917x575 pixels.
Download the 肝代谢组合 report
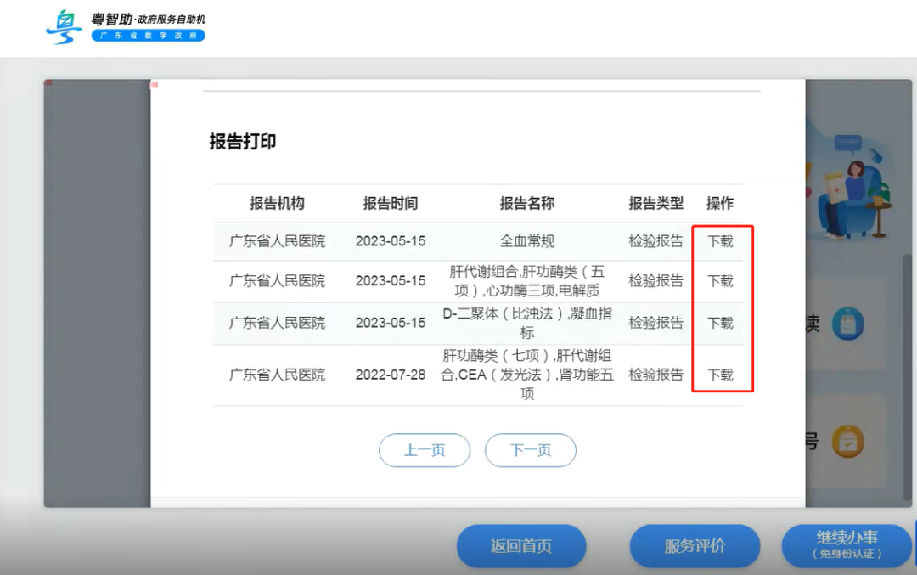pos(721,281)
